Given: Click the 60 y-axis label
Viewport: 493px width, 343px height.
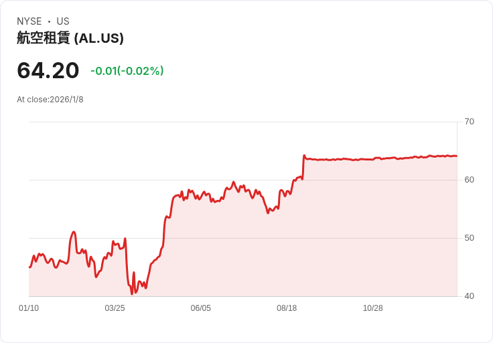Looking at the screenshot, I should [x=470, y=180].
